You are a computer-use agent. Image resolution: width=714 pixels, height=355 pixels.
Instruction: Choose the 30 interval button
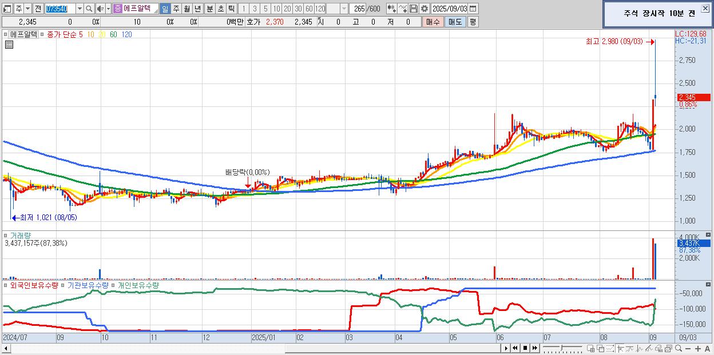(298, 9)
